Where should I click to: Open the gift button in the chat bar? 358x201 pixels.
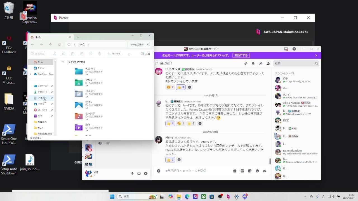235,171
